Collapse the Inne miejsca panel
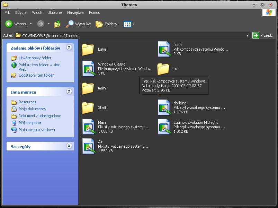Image resolution: width=278 pixels, height=208 pixels. (69, 91)
